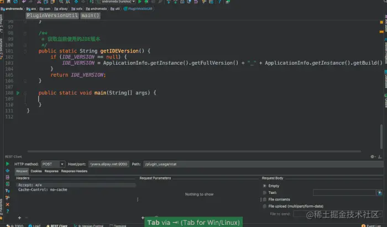Open the Version Control tool window tab
The height and width of the screenshot is (227, 387).
tap(88, 225)
